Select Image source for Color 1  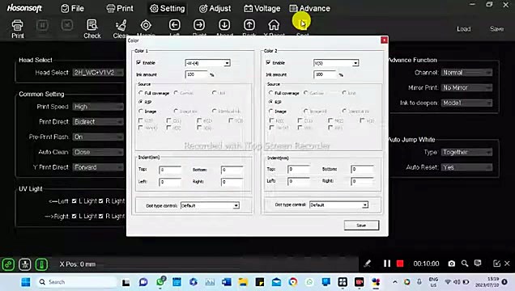[x=141, y=111]
